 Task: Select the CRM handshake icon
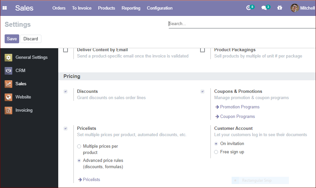point(9,71)
